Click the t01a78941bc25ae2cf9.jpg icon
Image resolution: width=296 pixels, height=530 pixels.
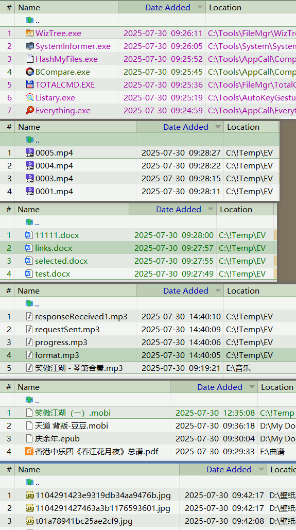30,521
